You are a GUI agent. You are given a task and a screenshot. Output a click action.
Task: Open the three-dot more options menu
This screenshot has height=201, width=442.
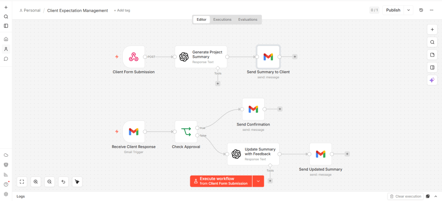(432, 10)
